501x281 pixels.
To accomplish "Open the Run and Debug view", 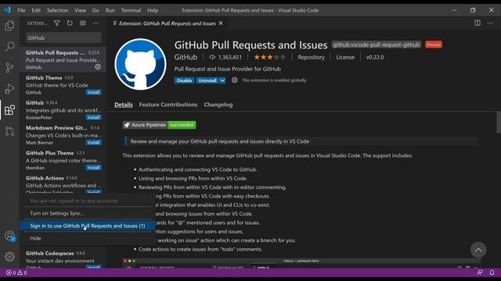I will point(9,88).
